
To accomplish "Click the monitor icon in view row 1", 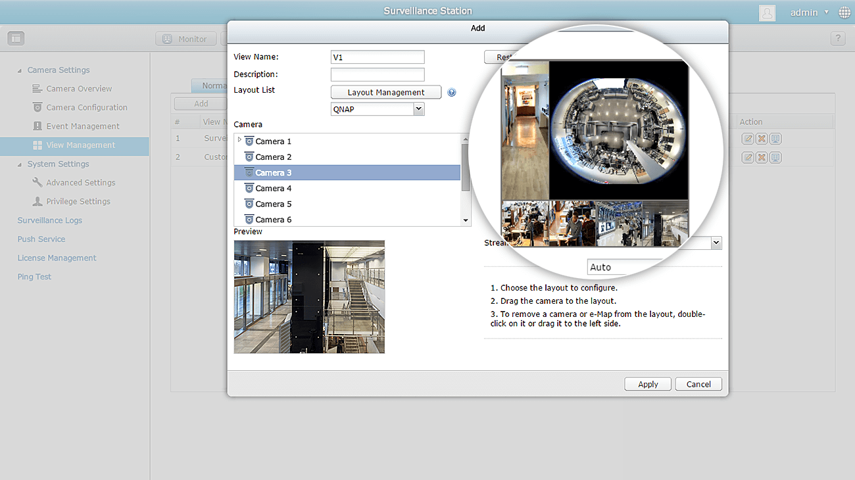I will (775, 139).
